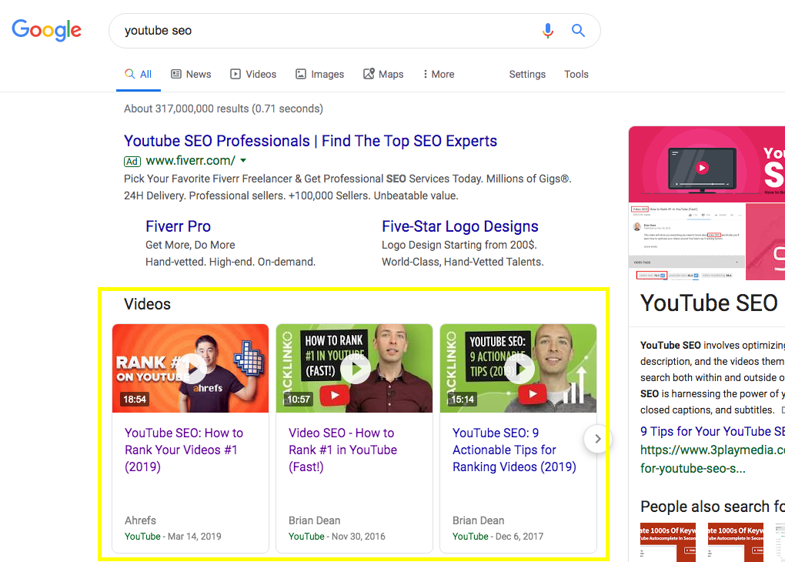Play the Ahrefs Rank #1 video thumbnail

tap(190, 368)
